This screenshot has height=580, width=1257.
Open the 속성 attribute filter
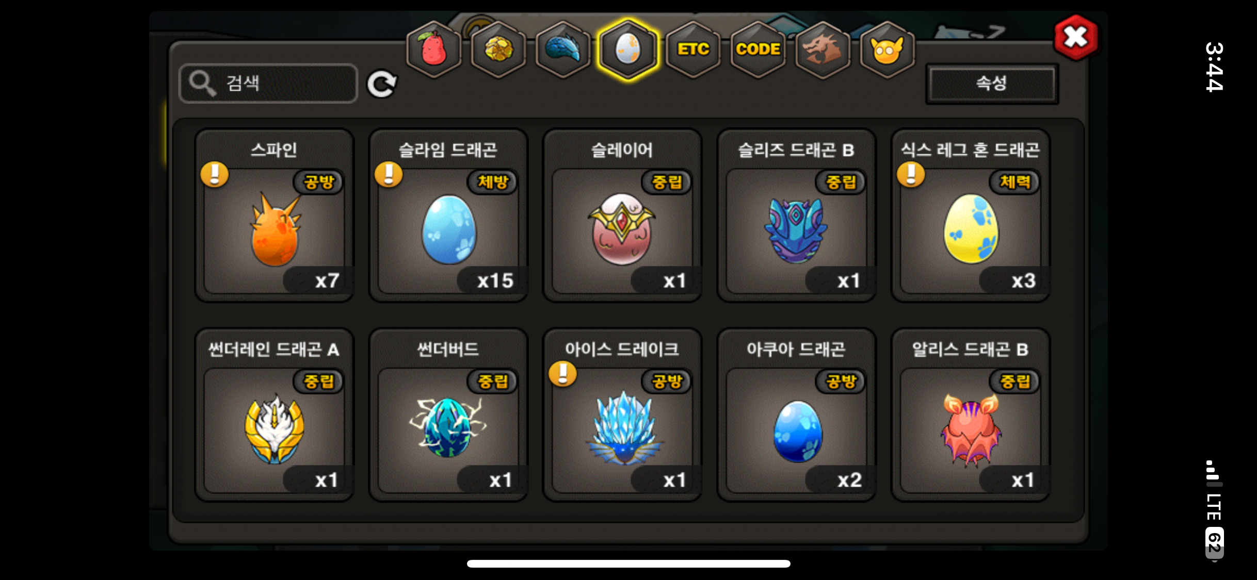992,83
